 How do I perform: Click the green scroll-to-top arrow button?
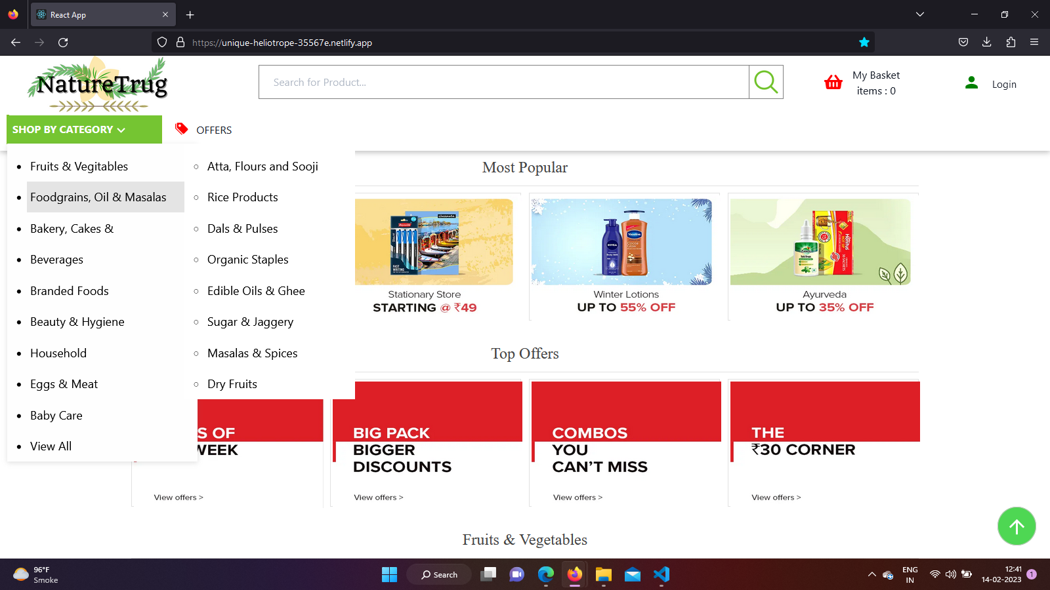click(x=1017, y=526)
